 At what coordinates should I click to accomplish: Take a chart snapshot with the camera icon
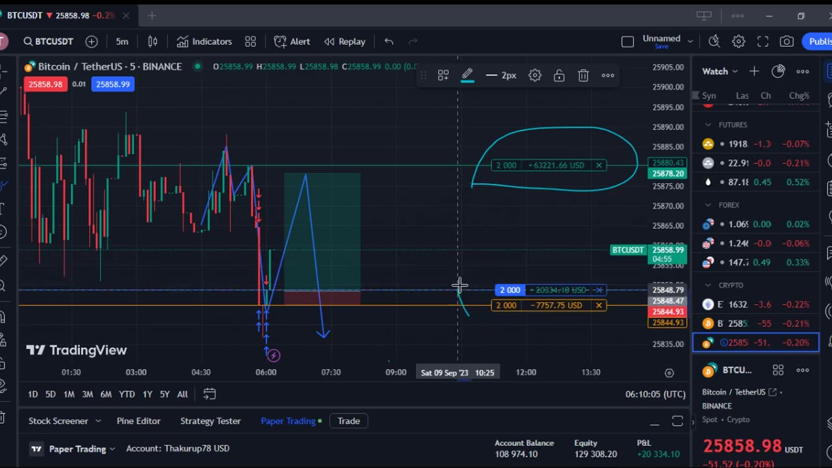[786, 42]
